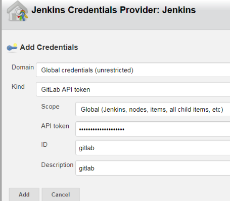Focus the masked API token field
The image size is (230, 201).
pos(153,129)
